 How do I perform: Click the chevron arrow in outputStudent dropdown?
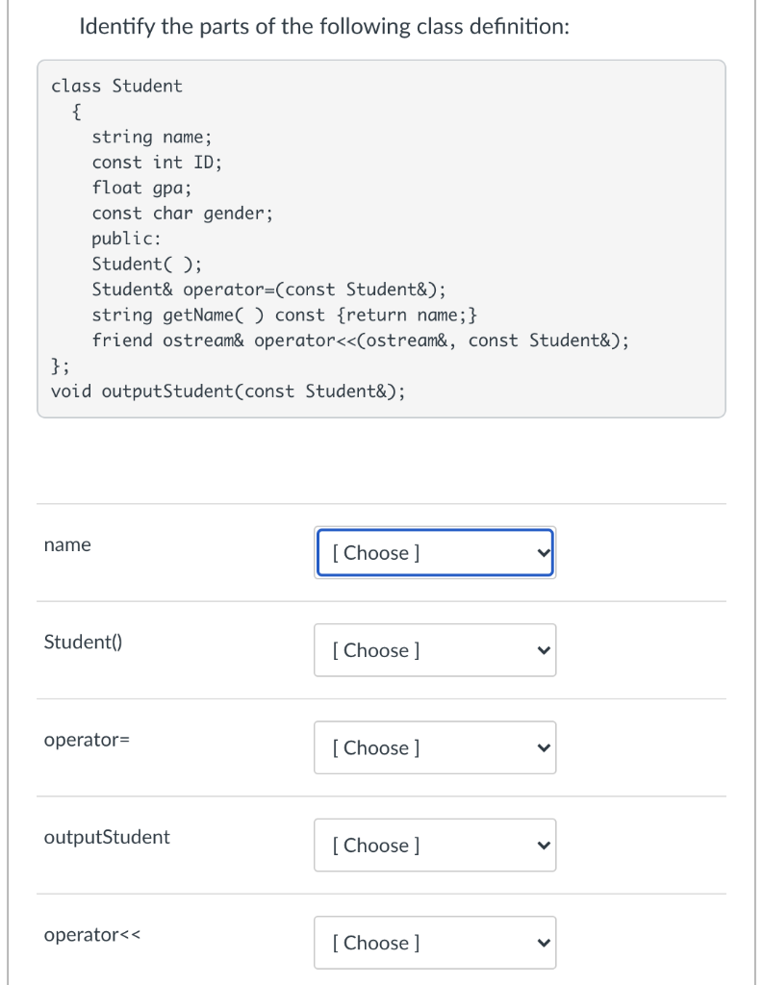tap(544, 846)
